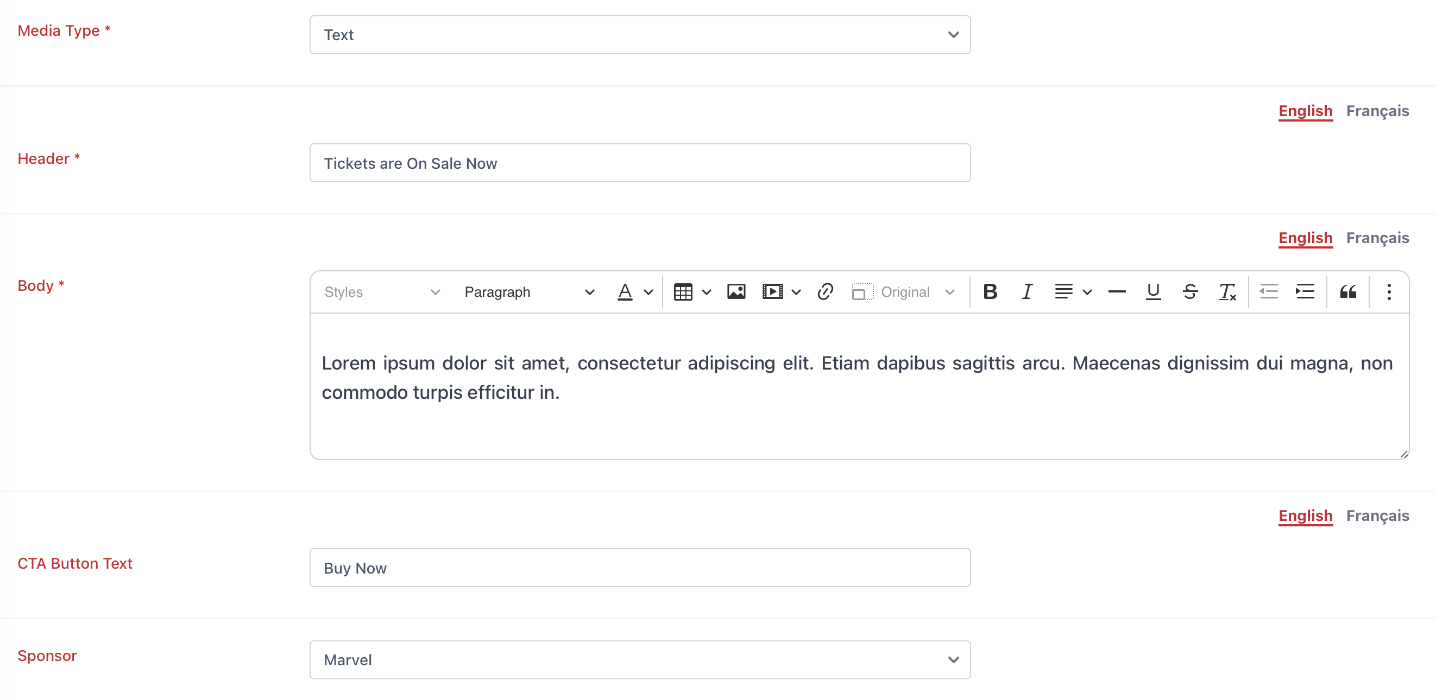Open the Sponsor dropdown showing Marvel

[x=640, y=660]
